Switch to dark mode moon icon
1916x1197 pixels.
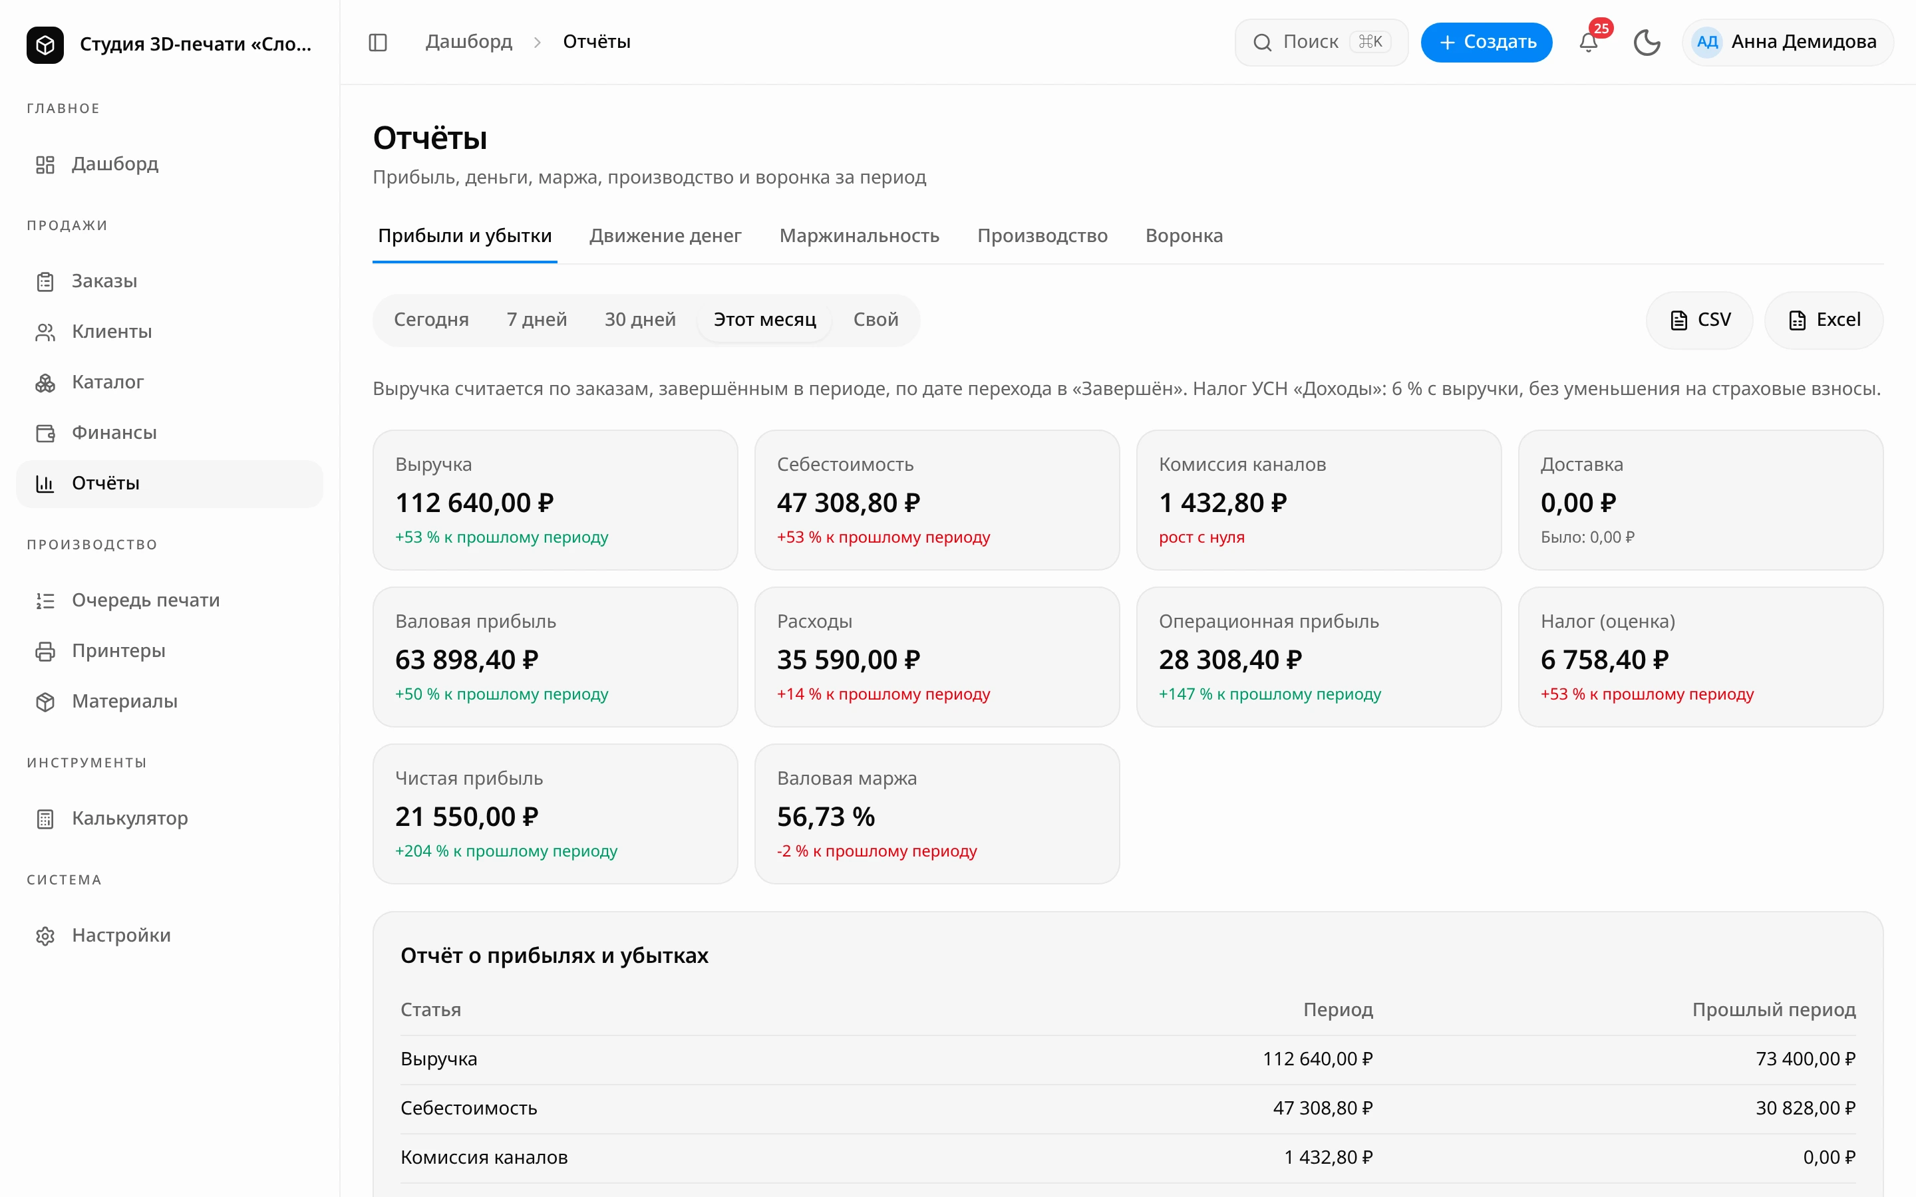pos(1647,42)
